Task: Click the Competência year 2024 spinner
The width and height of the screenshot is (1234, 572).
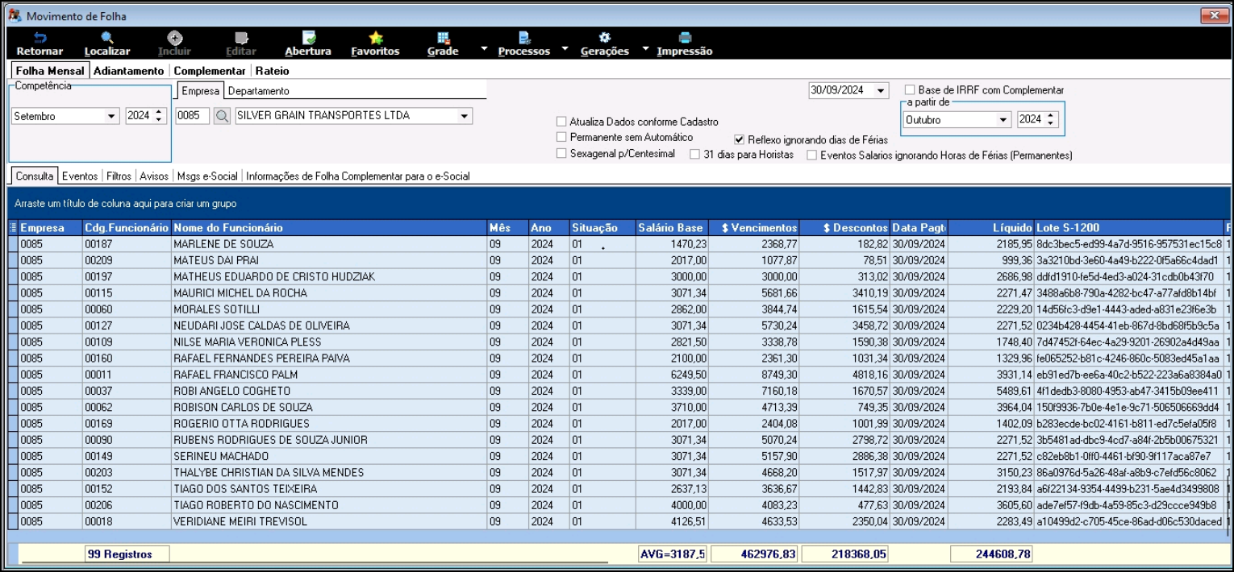Action: coord(158,116)
